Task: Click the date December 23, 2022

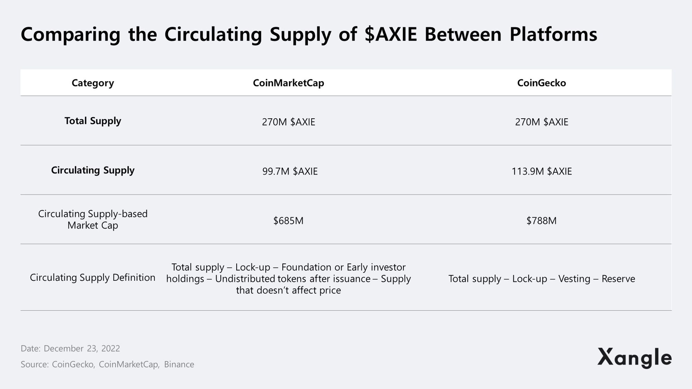Action: pos(82,348)
